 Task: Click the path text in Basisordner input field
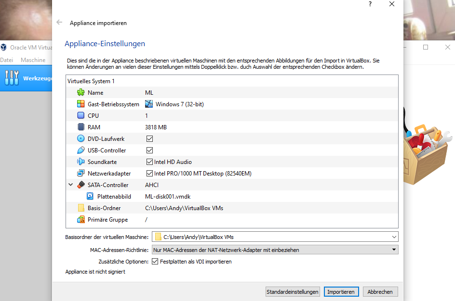point(199,237)
